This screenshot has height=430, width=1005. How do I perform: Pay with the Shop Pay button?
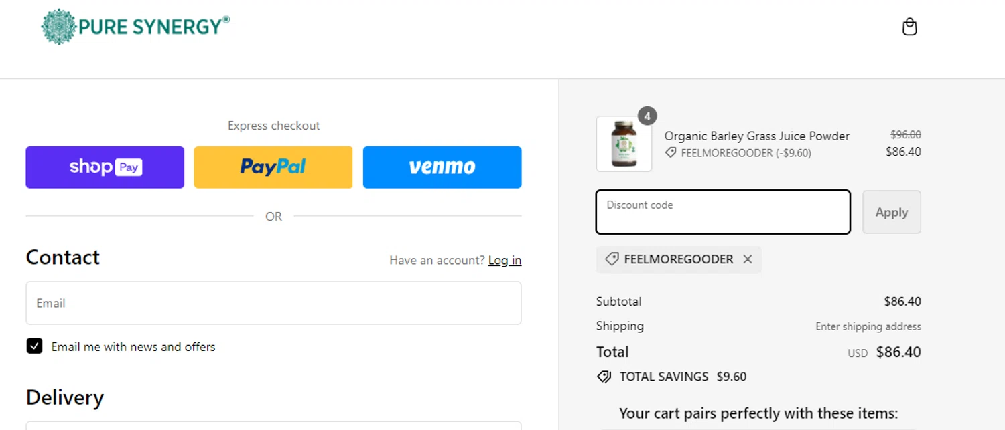pyautogui.click(x=105, y=167)
